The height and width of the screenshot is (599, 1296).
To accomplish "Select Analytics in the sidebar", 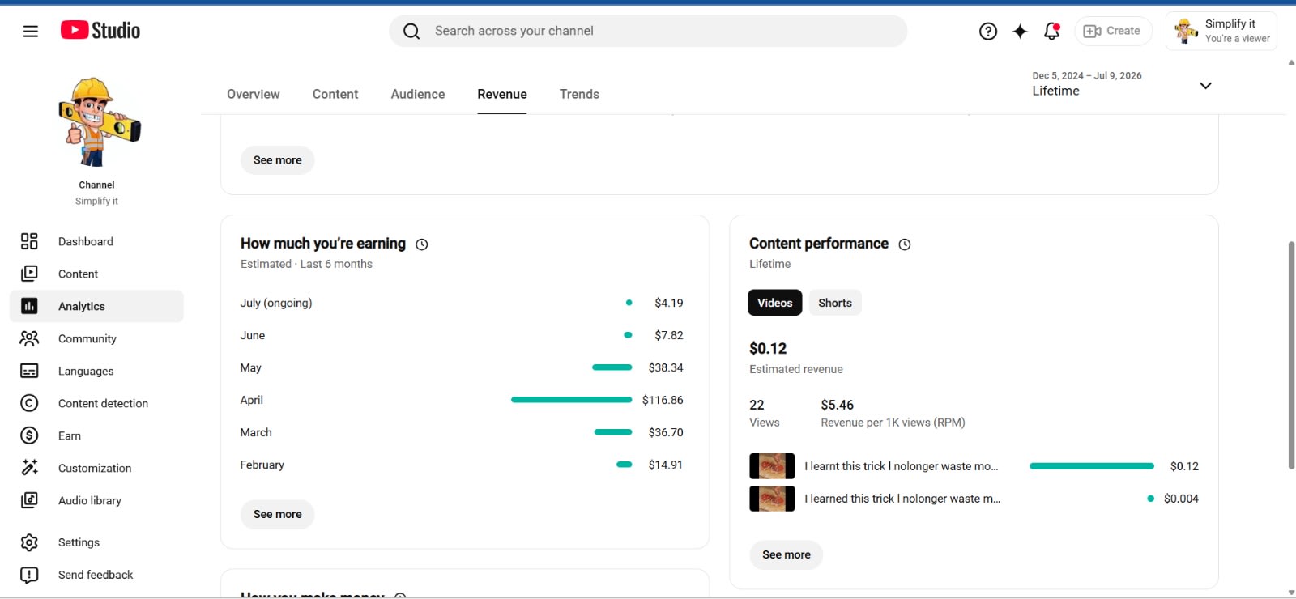I will [96, 306].
